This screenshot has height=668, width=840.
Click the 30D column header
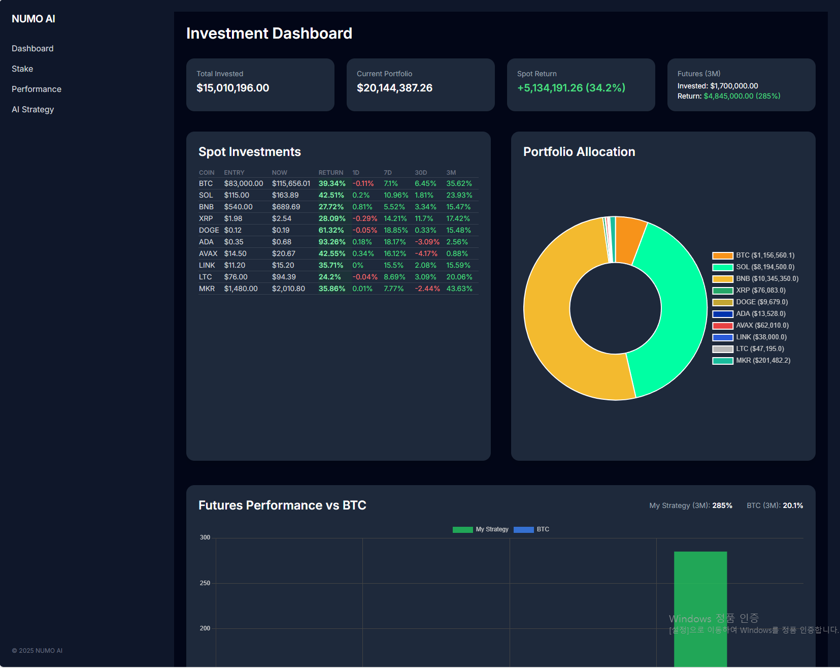pyautogui.click(x=421, y=173)
